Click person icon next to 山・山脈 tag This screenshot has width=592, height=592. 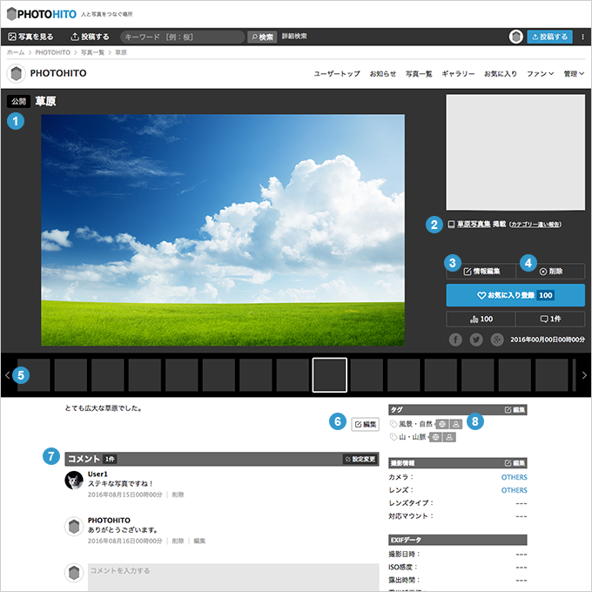coord(450,437)
